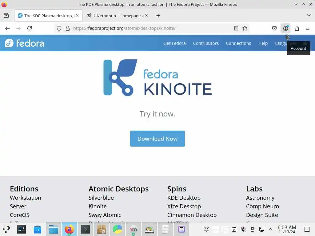
Task: Focus the Firefox taskbar entry
Action: [x=69, y=229]
